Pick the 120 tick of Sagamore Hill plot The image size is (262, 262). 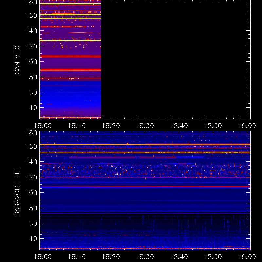[31, 177]
